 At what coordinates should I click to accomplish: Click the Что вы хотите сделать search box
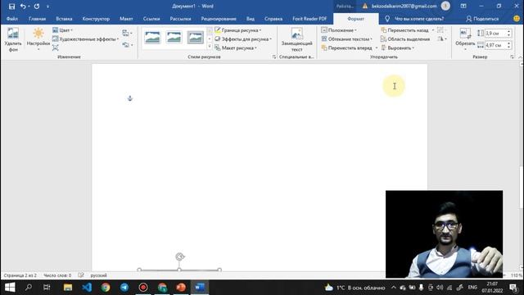click(415, 19)
